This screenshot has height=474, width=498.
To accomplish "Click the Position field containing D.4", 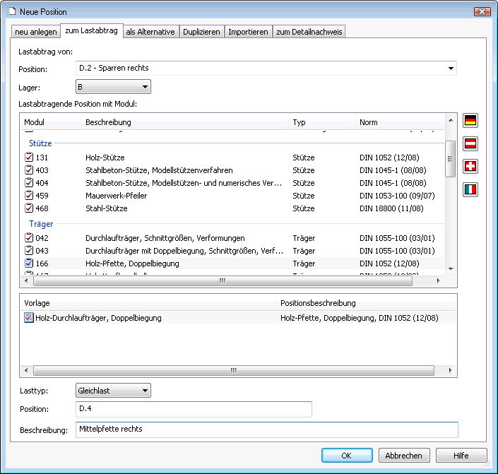I will click(194, 409).
